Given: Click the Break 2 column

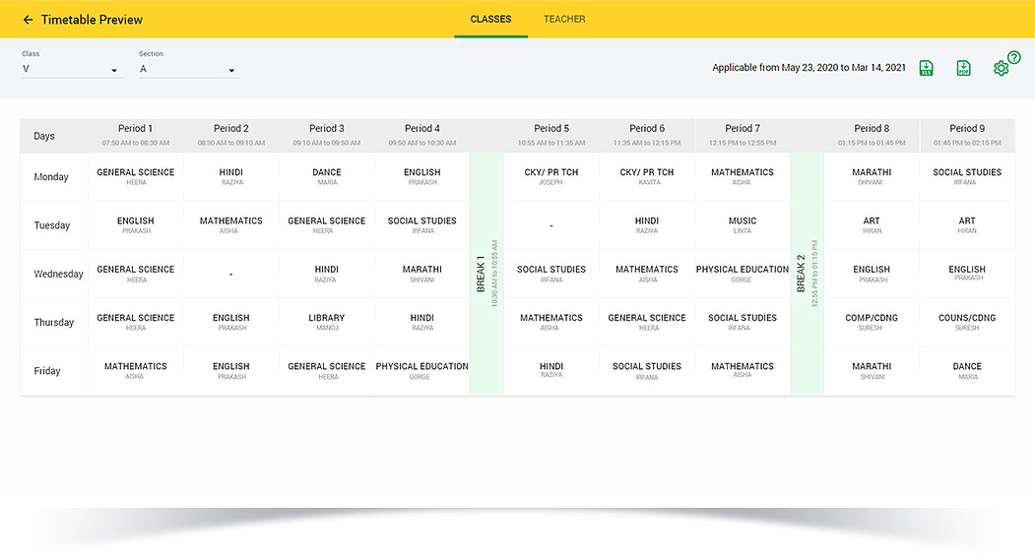Looking at the screenshot, I should click(807, 274).
